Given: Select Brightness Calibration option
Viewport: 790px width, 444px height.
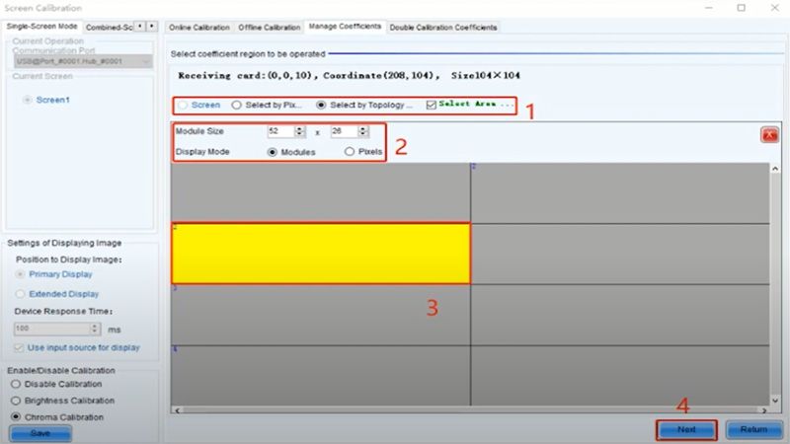Looking at the screenshot, I should [16, 401].
